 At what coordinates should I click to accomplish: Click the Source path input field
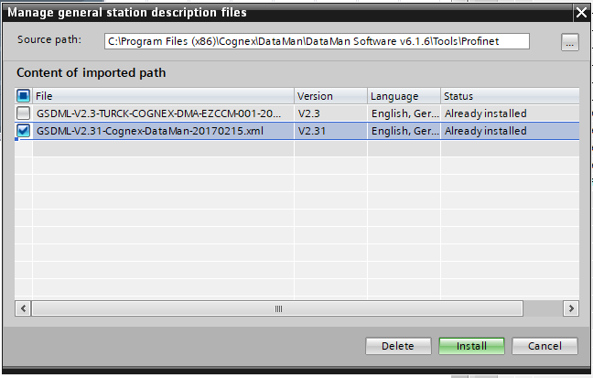tap(316, 41)
